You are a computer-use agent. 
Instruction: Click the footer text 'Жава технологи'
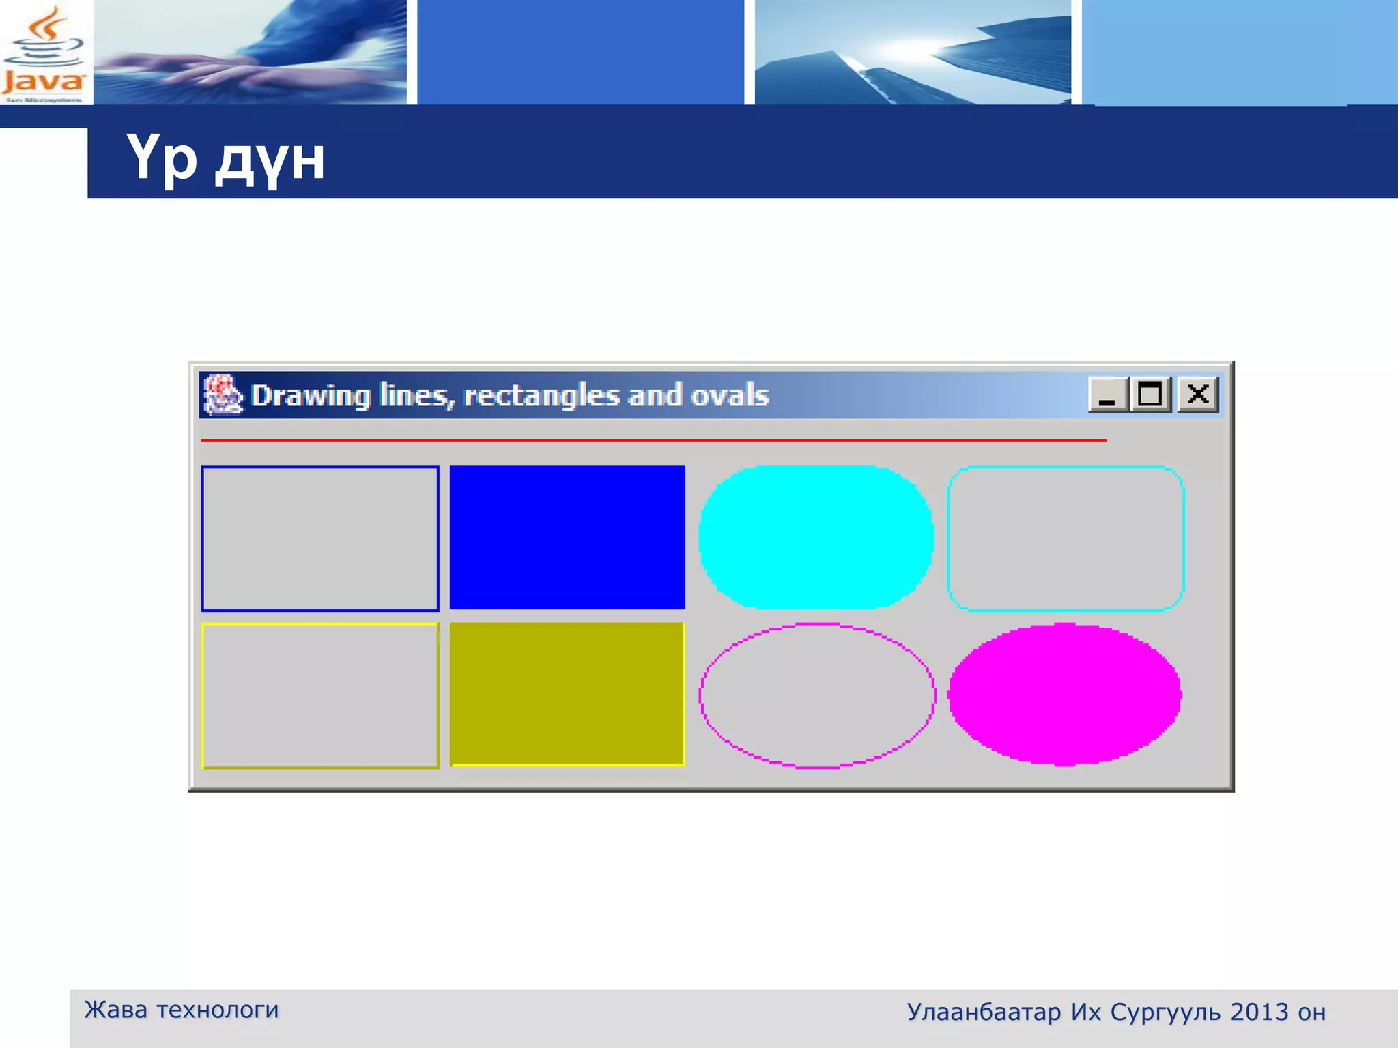pos(182,1010)
